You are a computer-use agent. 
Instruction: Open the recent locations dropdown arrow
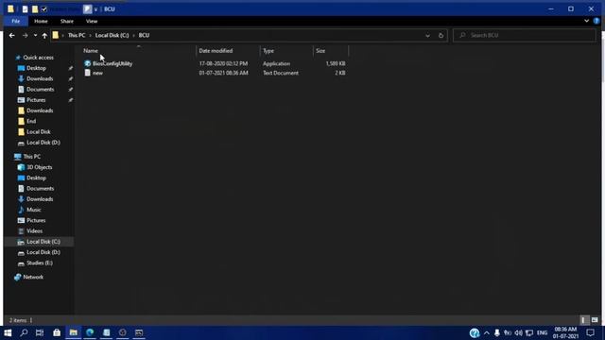[x=35, y=36]
